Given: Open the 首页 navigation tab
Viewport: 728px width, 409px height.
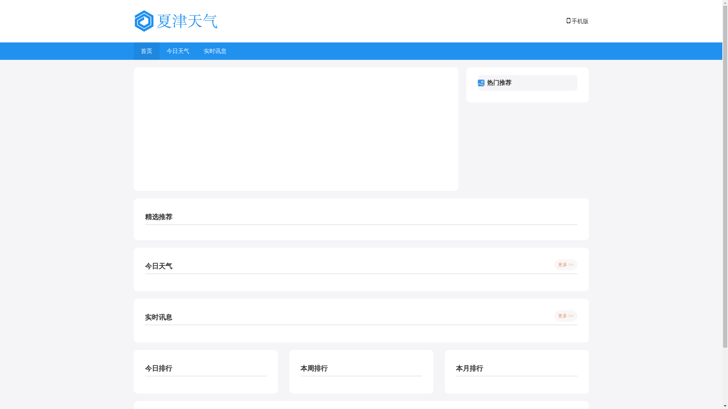Looking at the screenshot, I should [x=146, y=51].
